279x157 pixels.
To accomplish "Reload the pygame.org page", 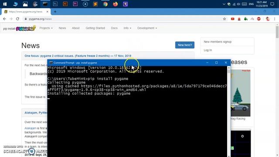I will click(17, 19).
